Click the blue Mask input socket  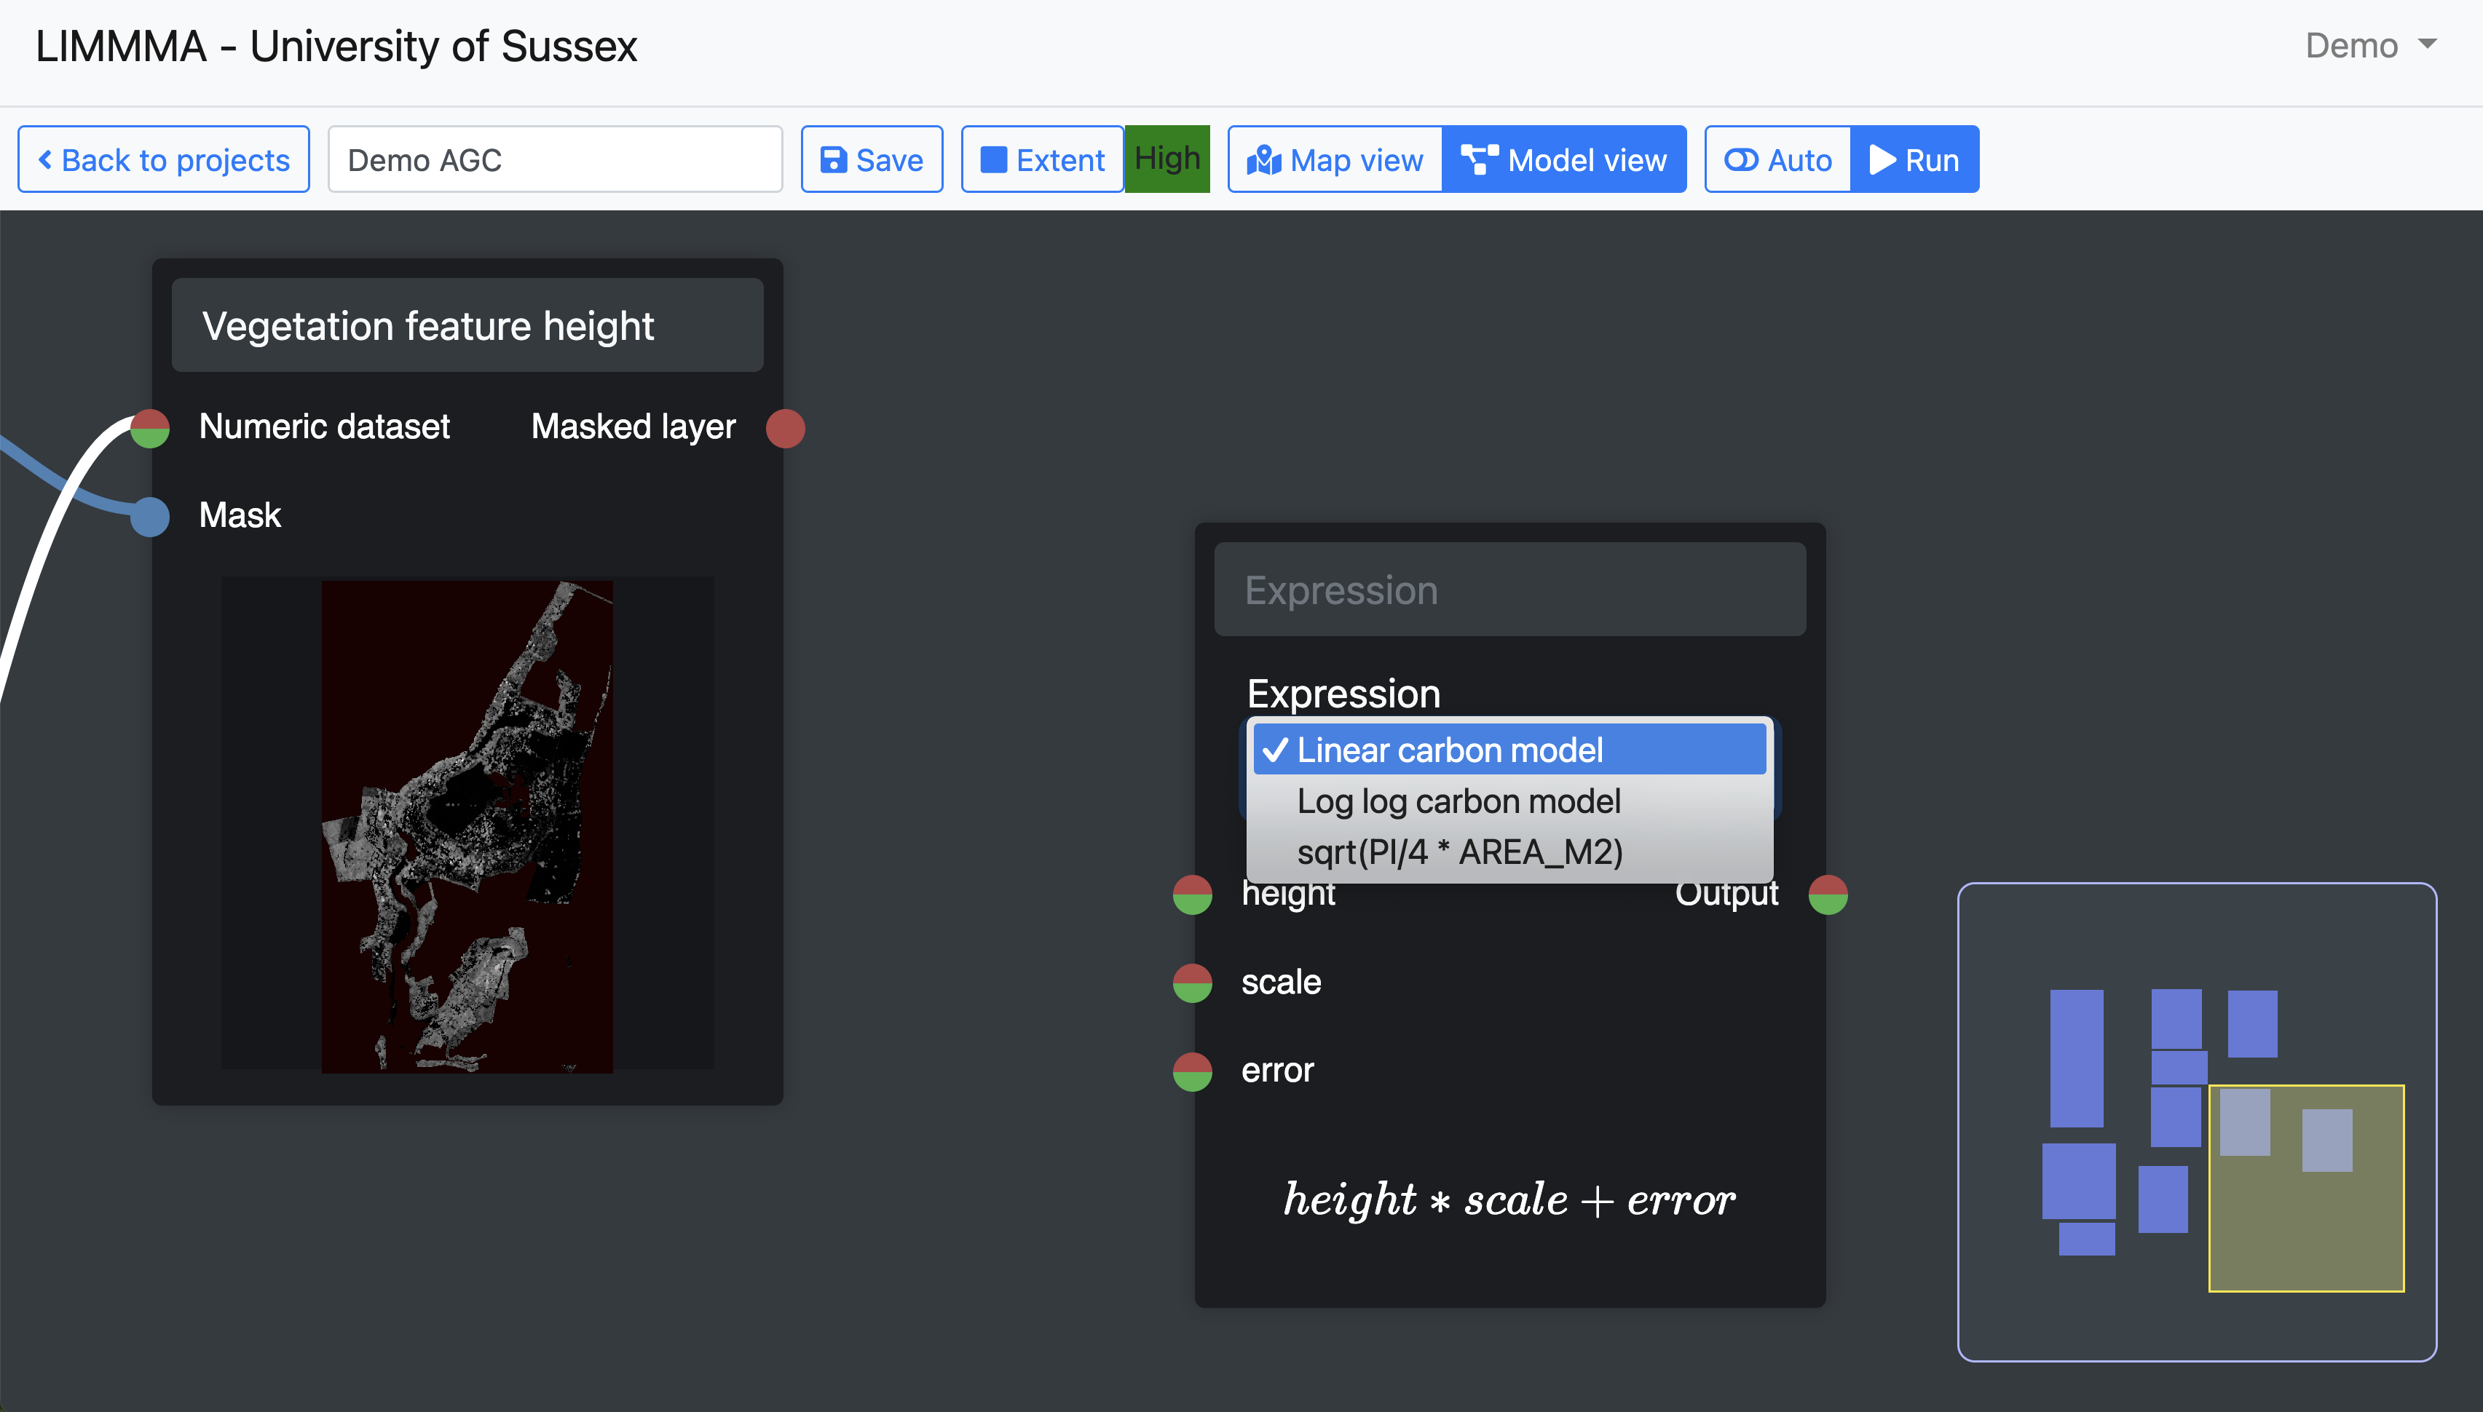click(150, 516)
